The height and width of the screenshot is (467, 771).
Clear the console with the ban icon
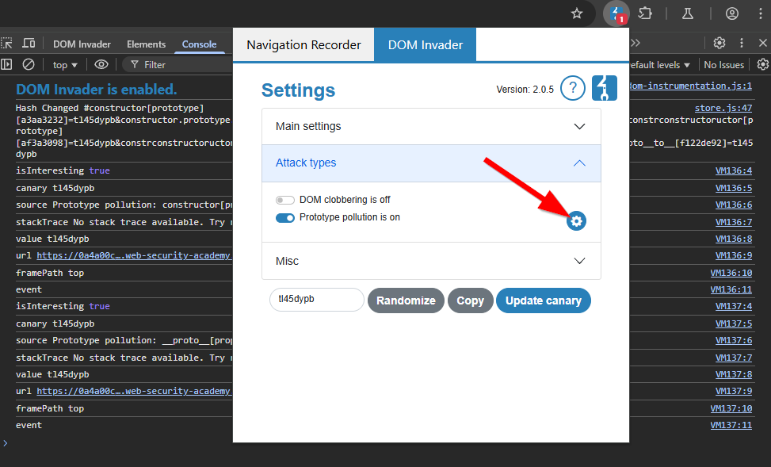(x=29, y=64)
